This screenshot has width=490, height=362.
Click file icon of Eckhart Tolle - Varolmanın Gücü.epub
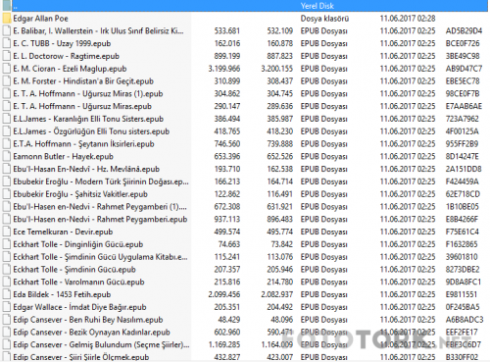pos(7,282)
